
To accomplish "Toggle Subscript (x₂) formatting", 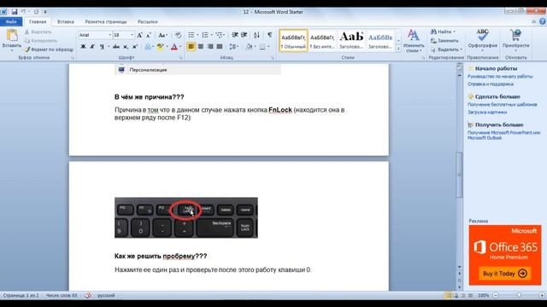I will (126, 47).
